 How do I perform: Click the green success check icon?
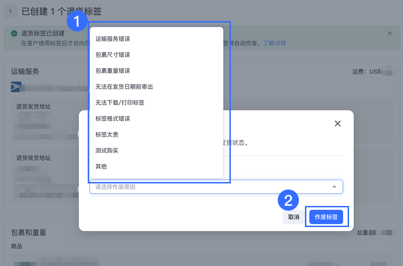tap(14, 33)
